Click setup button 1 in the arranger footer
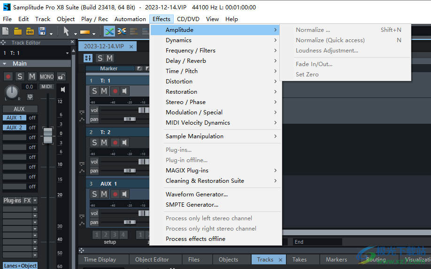Viewport: 431px width, 269px height. pos(96,235)
